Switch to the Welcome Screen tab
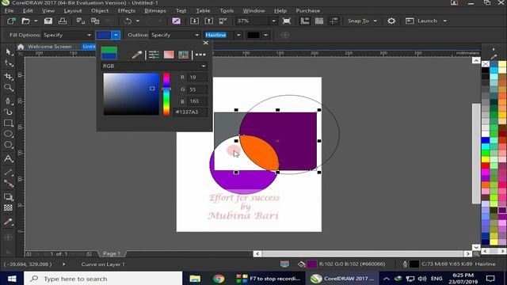507x285 pixels. 49,47
